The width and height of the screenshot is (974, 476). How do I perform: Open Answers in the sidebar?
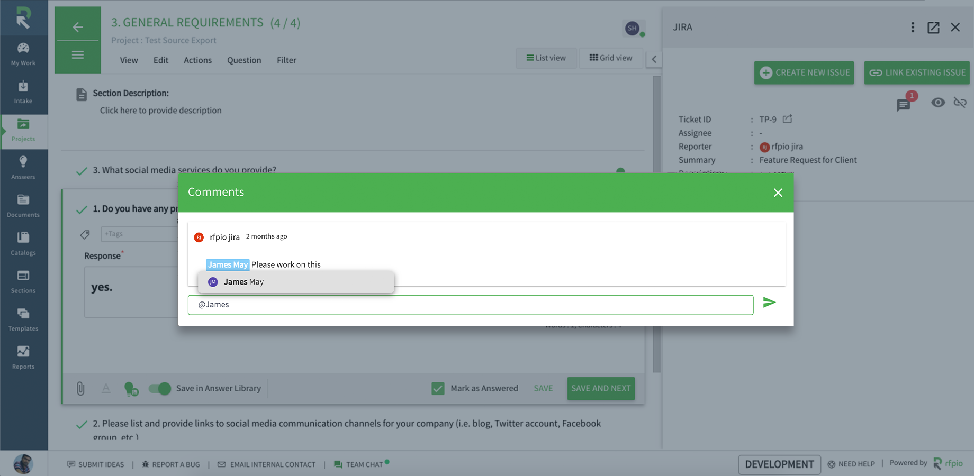(x=23, y=168)
